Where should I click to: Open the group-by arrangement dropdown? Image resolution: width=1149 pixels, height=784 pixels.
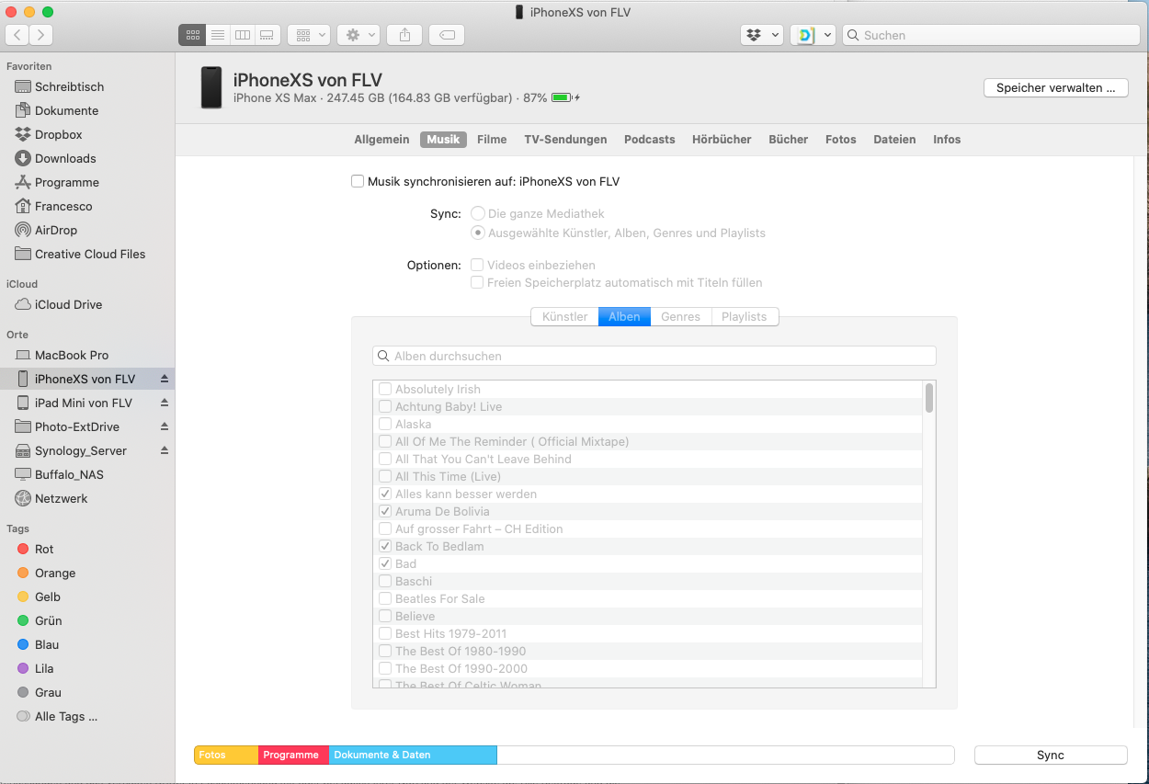click(x=309, y=35)
